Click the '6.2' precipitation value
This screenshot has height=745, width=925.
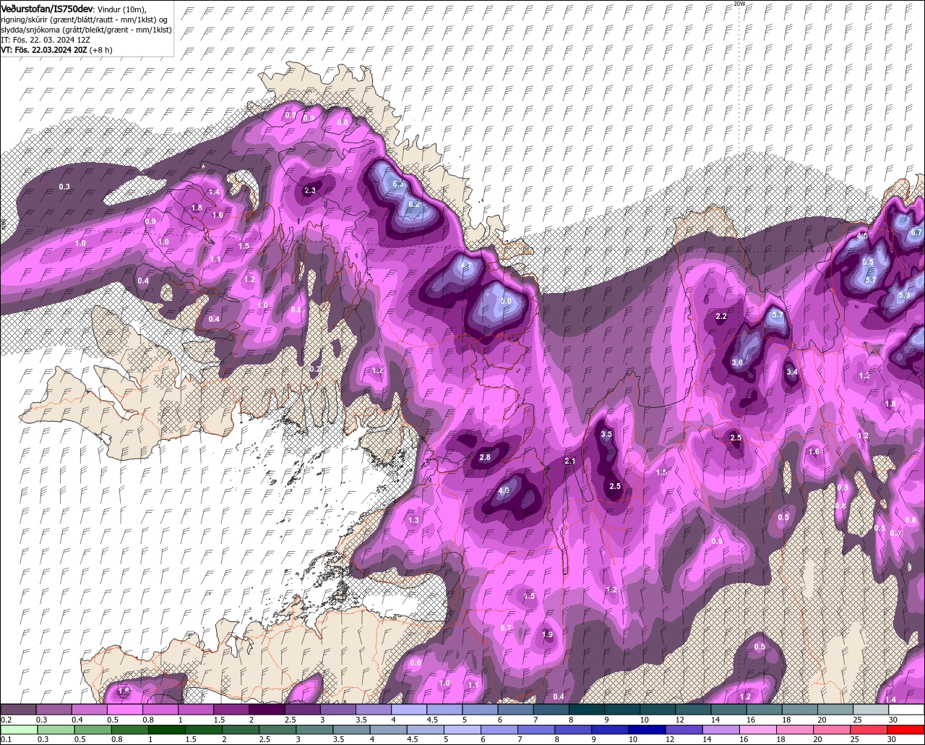click(414, 205)
